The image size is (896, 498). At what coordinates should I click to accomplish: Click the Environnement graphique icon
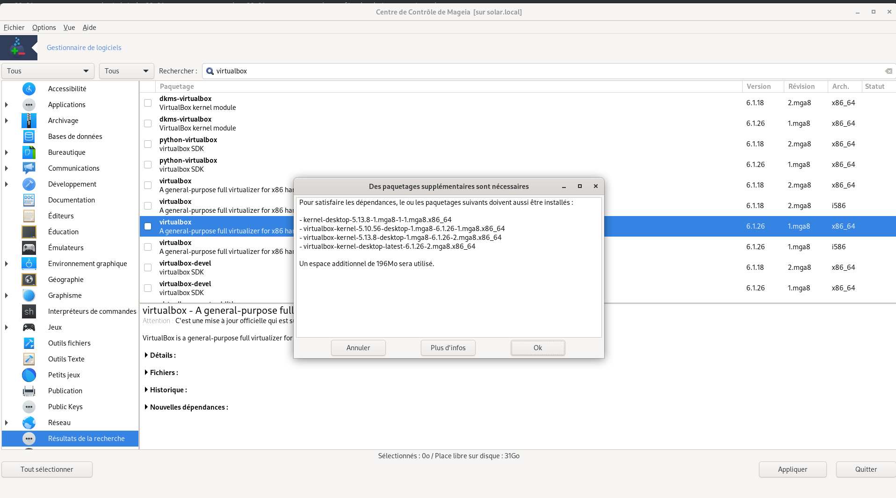click(29, 264)
